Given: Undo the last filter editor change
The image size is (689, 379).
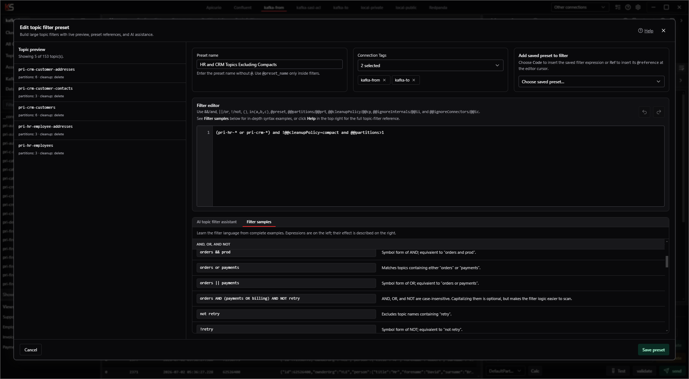Looking at the screenshot, I should pyautogui.click(x=644, y=112).
